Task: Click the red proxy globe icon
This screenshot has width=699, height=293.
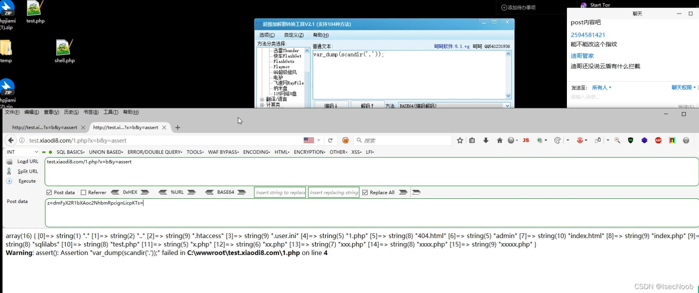Action: coord(580,140)
